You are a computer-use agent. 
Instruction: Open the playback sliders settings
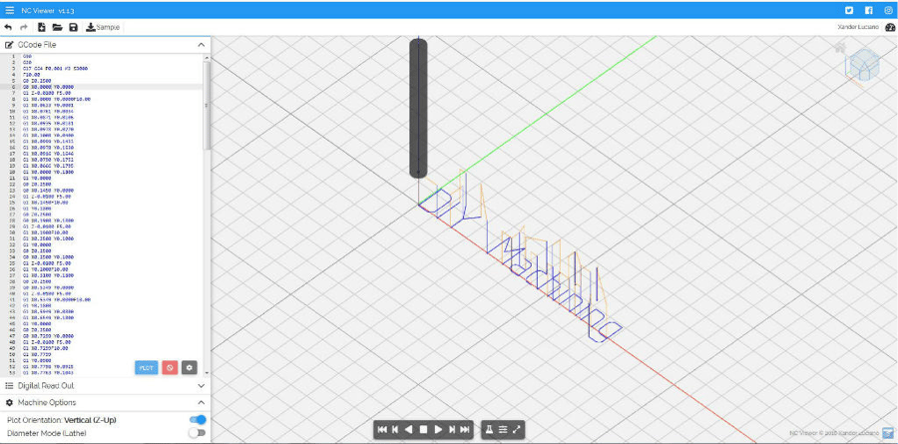tap(503, 430)
